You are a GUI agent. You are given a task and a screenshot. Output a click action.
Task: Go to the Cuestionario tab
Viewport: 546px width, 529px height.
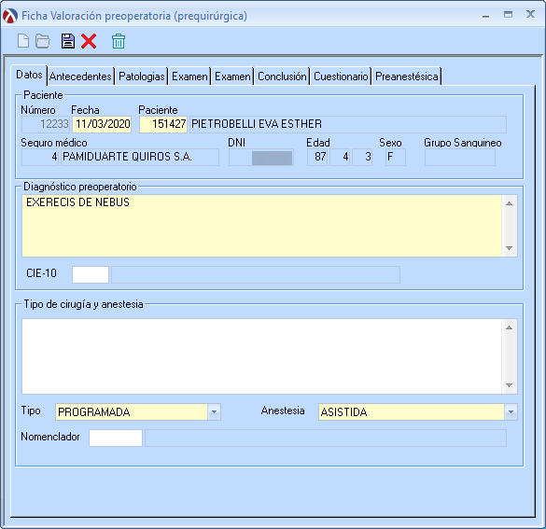point(341,77)
